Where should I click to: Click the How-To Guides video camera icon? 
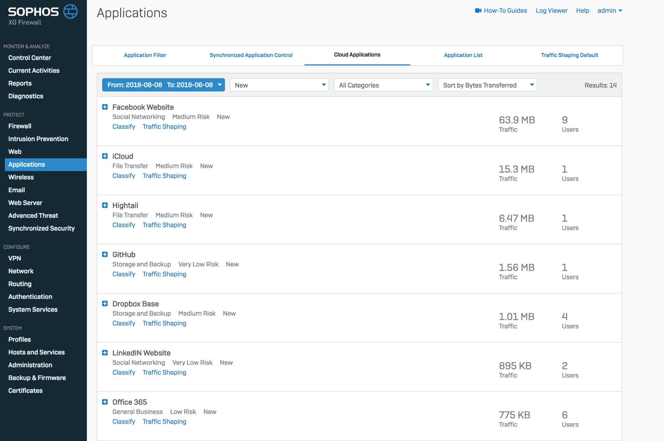(x=478, y=11)
